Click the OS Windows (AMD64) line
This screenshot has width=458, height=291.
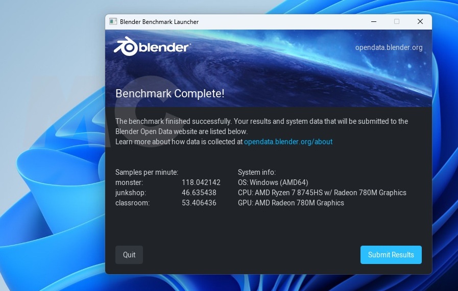273,182
